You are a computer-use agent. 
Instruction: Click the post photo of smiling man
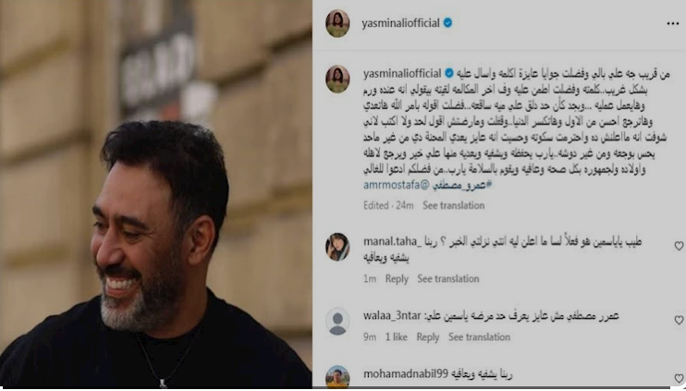click(155, 194)
